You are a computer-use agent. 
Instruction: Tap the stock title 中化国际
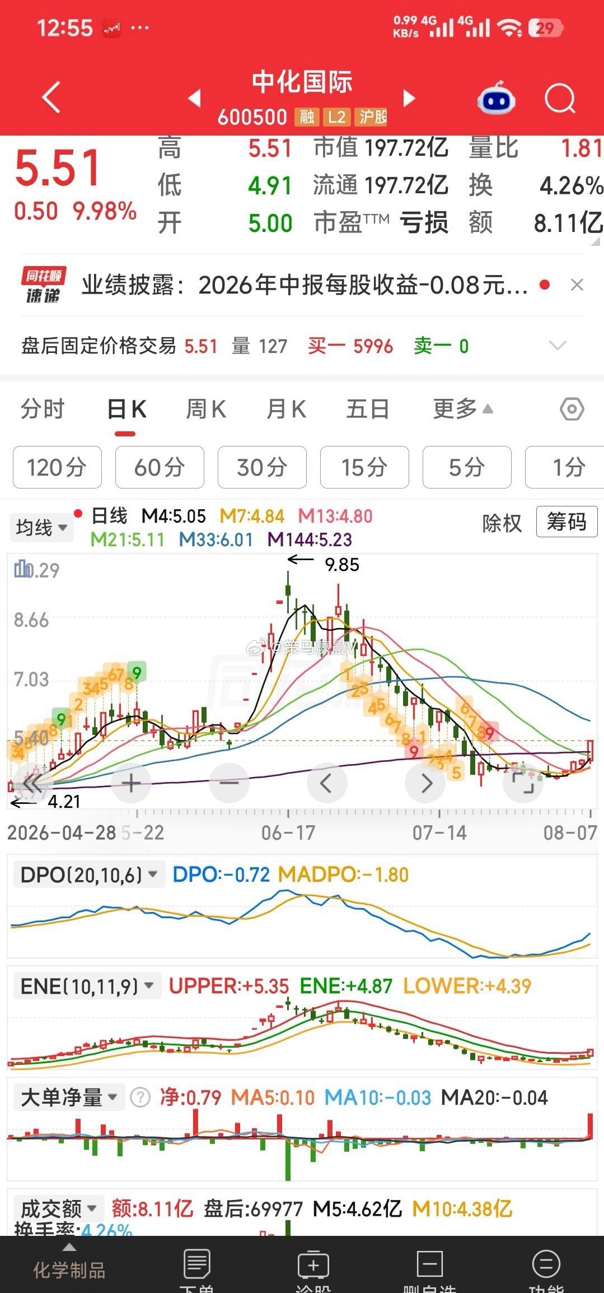coord(302,82)
